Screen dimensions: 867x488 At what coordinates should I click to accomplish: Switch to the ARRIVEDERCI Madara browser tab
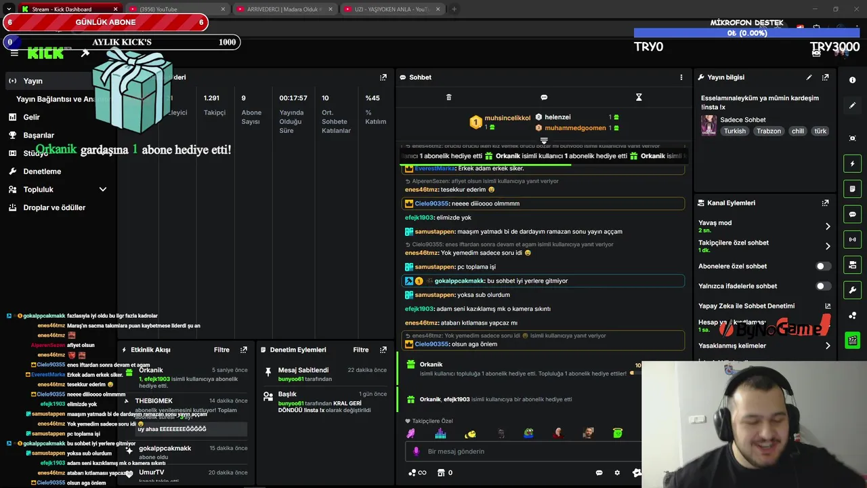pos(284,9)
